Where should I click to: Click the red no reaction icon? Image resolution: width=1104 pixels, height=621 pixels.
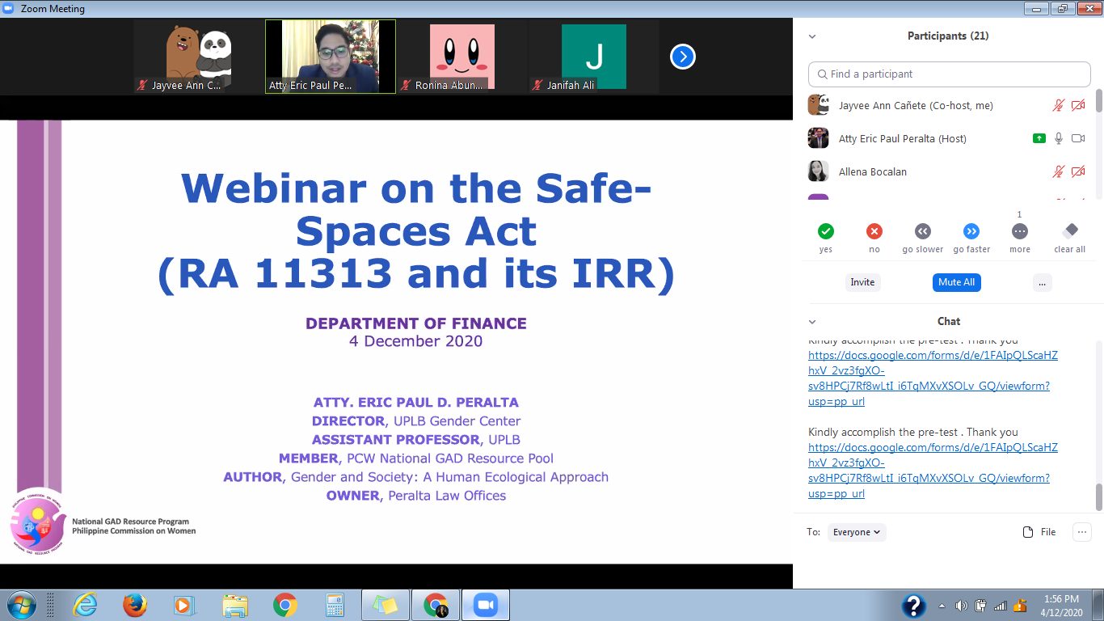(874, 231)
